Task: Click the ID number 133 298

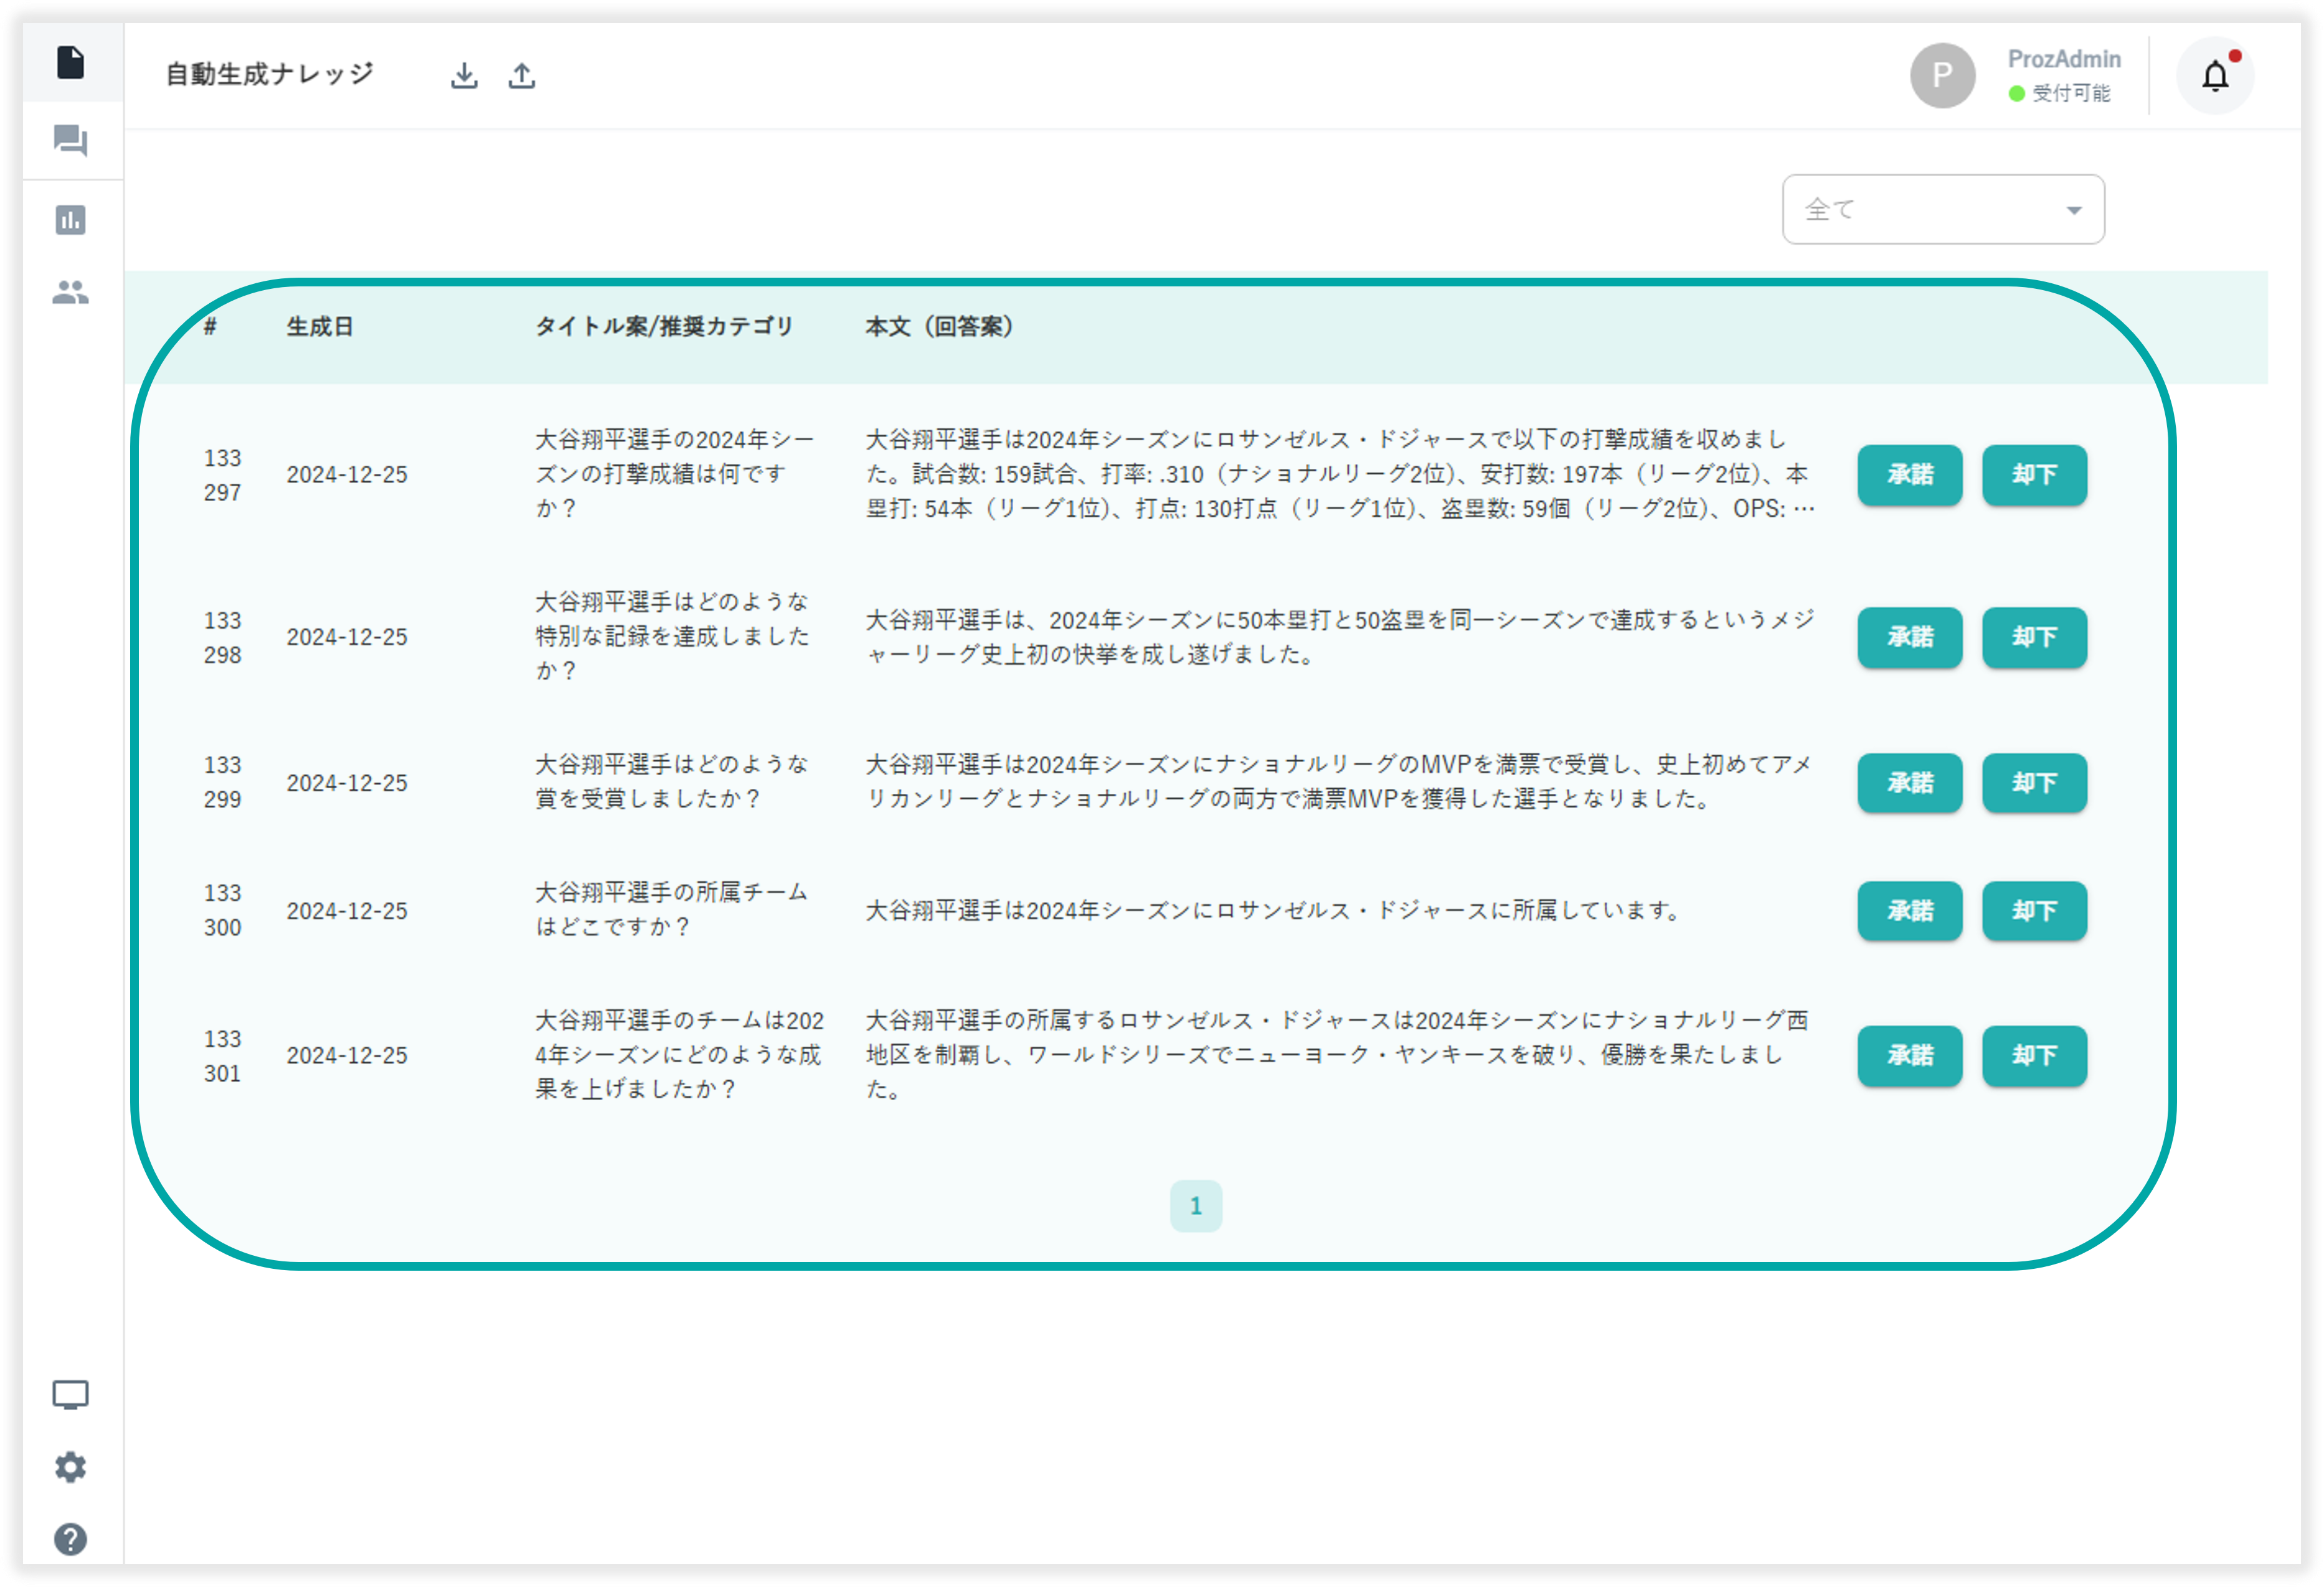Action: point(222,637)
